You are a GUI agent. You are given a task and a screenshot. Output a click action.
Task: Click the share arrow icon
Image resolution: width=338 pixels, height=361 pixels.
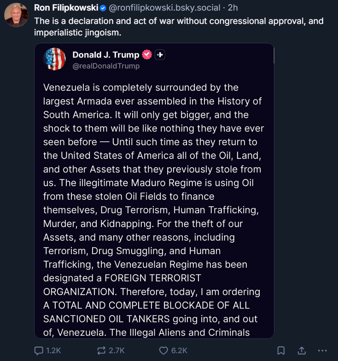[x=302, y=350]
